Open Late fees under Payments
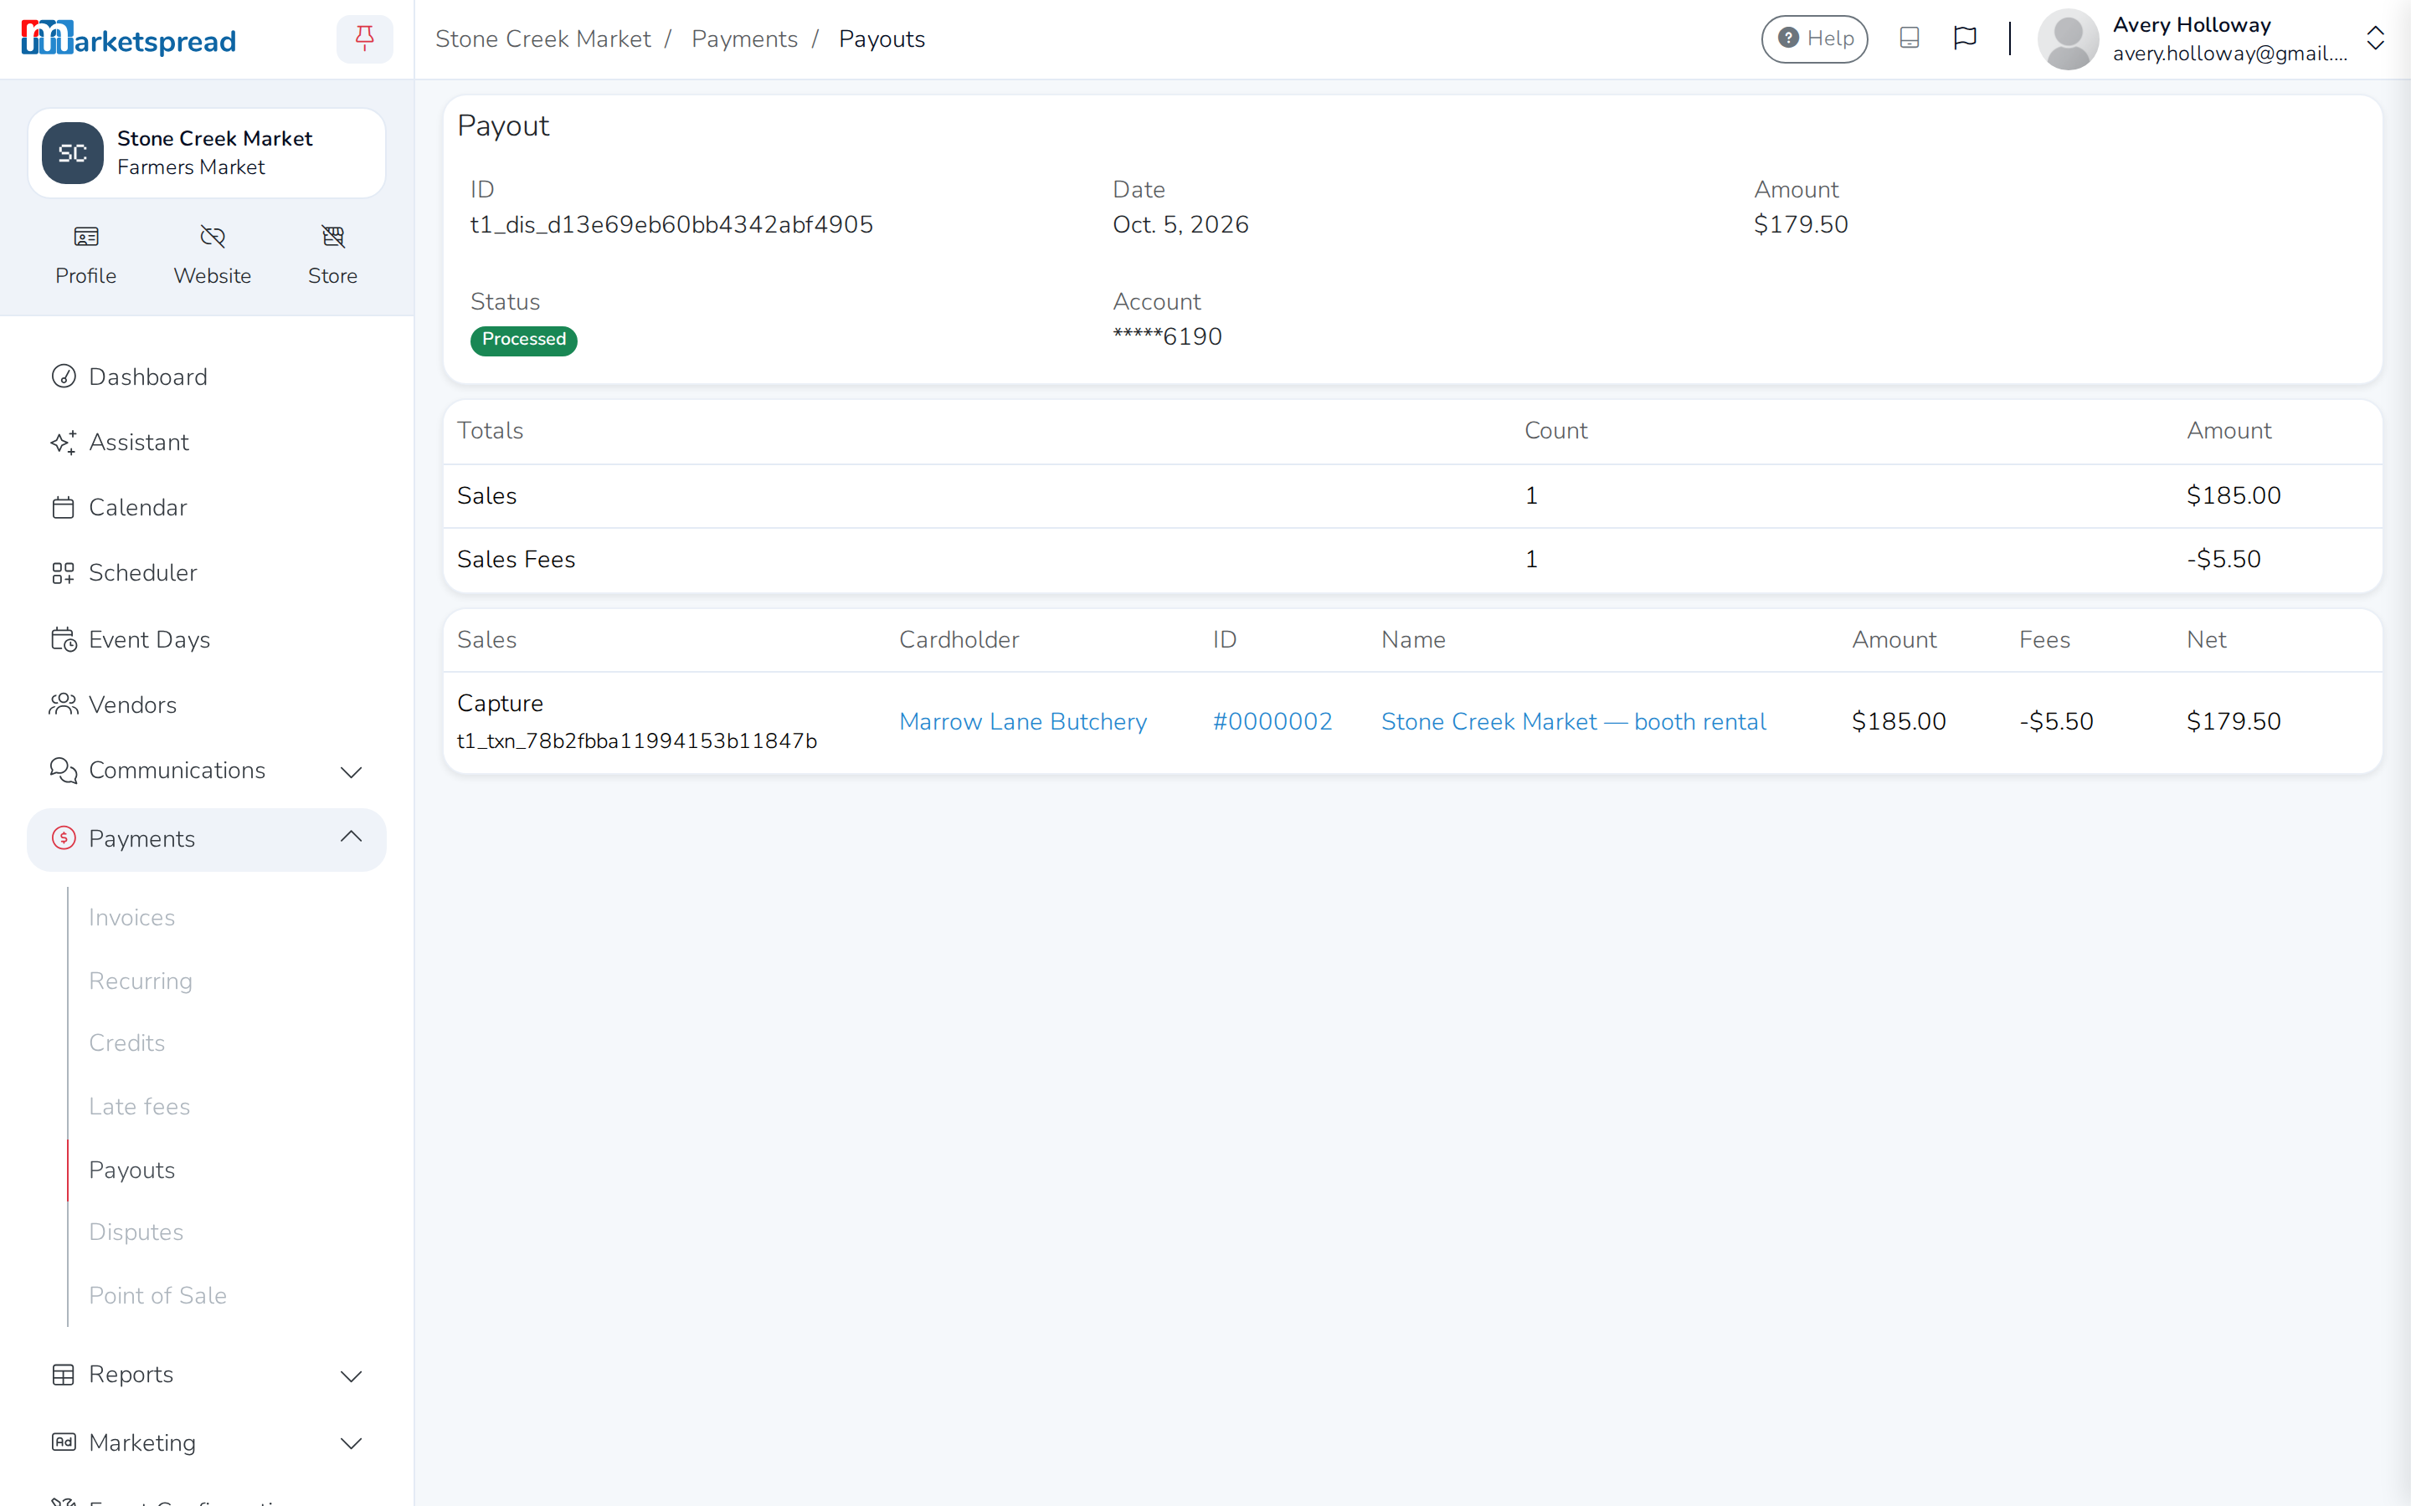 click(140, 1107)
